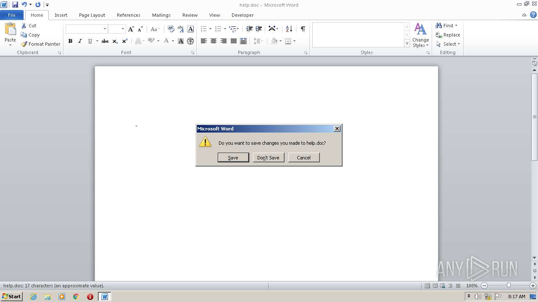Click the Redo icon in title bar
The width and height of the screenshot is (538, 302).
[38, 5]
